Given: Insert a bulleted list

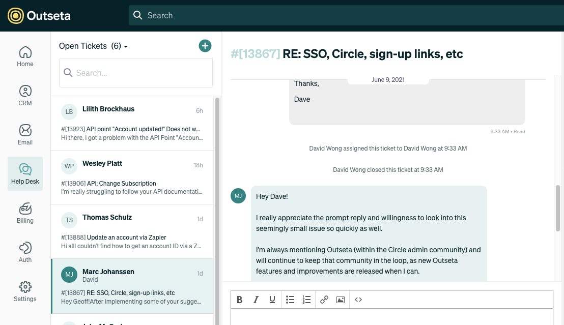Looking at the screenshot, I should pos(290,300).
